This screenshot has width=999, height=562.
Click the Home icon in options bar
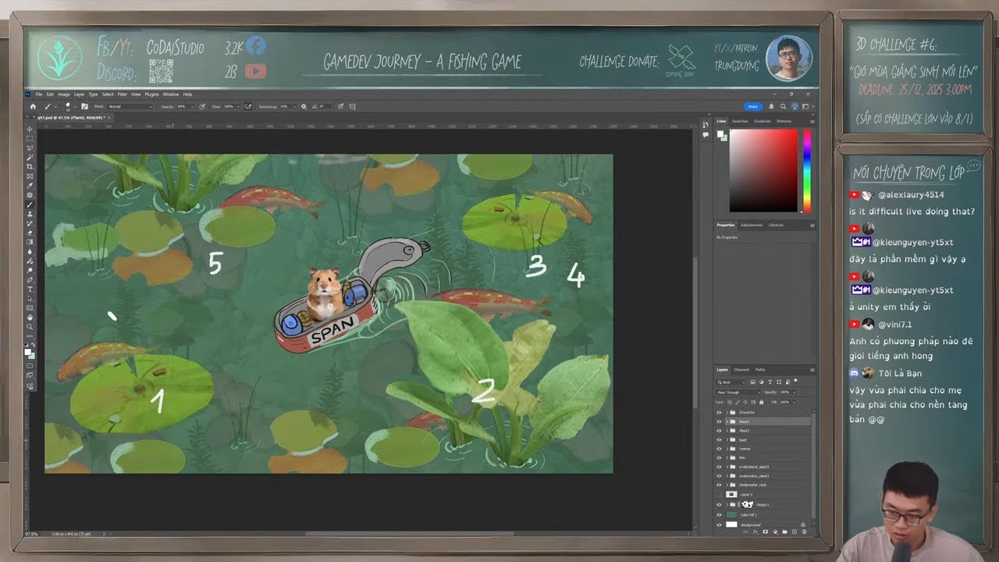[x=33, y=106]
